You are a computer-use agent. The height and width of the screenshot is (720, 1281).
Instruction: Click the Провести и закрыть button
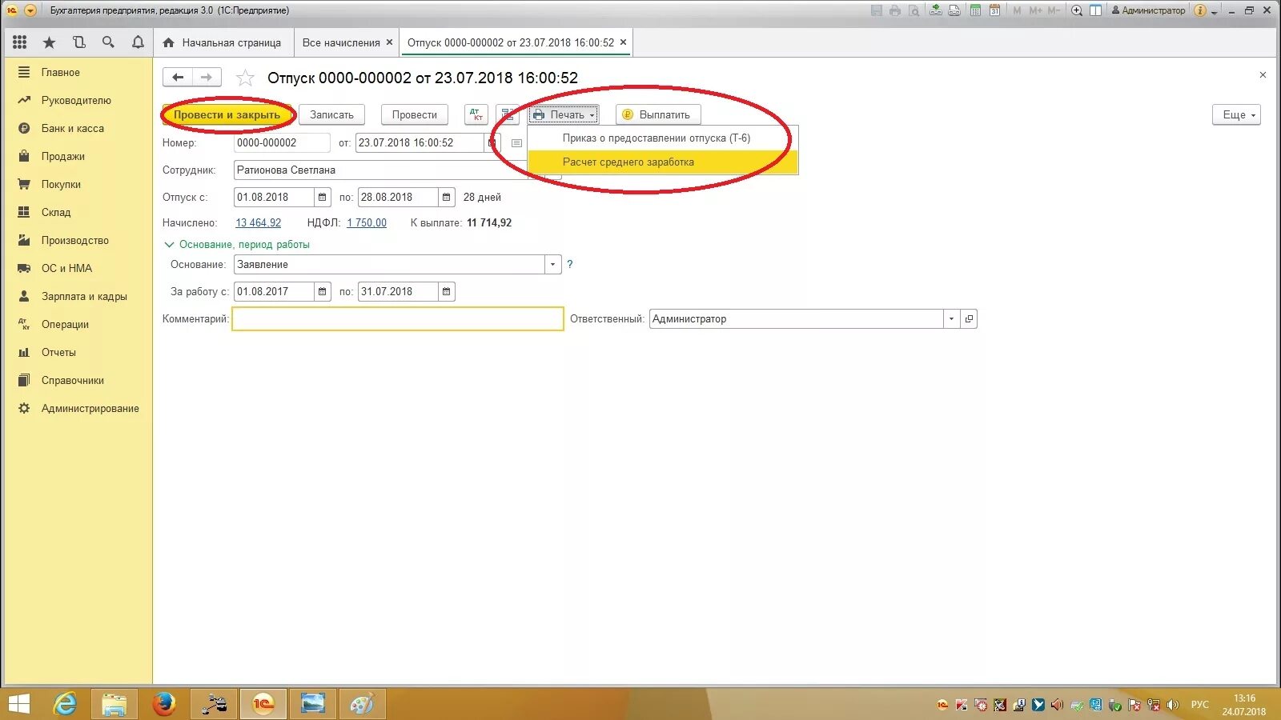point(227,114)
